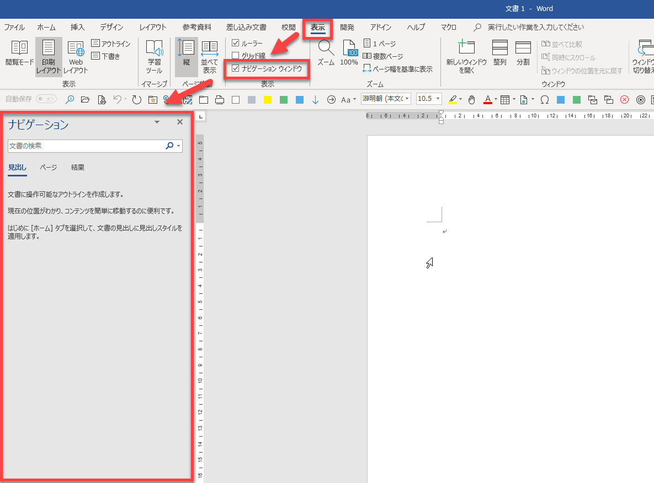Click the hand (pan) tool icon

tap(471, 100)
